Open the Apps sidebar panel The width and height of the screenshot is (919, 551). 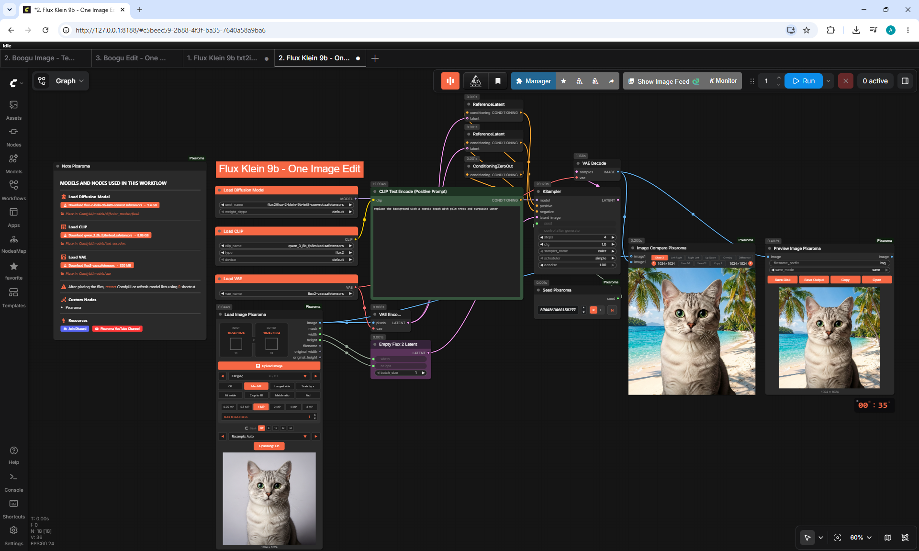[x=14, y=217]
